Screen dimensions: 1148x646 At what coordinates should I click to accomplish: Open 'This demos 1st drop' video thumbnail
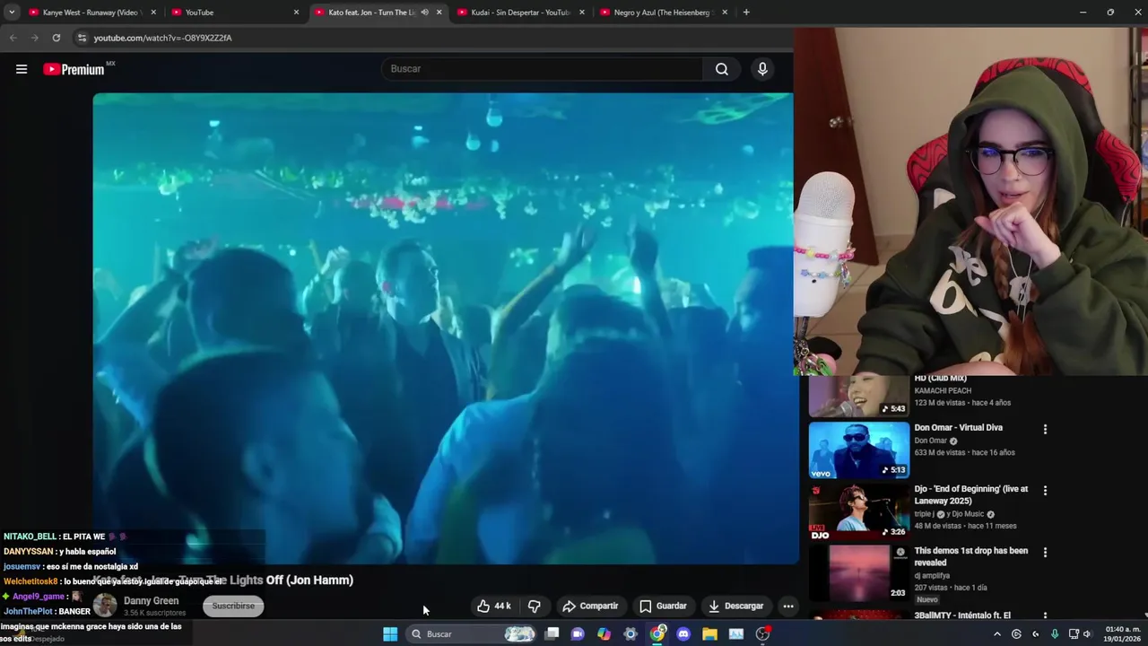point(858,572)
